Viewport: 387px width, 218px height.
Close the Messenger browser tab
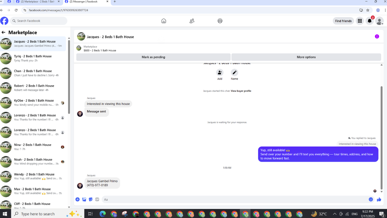[107, 2]
